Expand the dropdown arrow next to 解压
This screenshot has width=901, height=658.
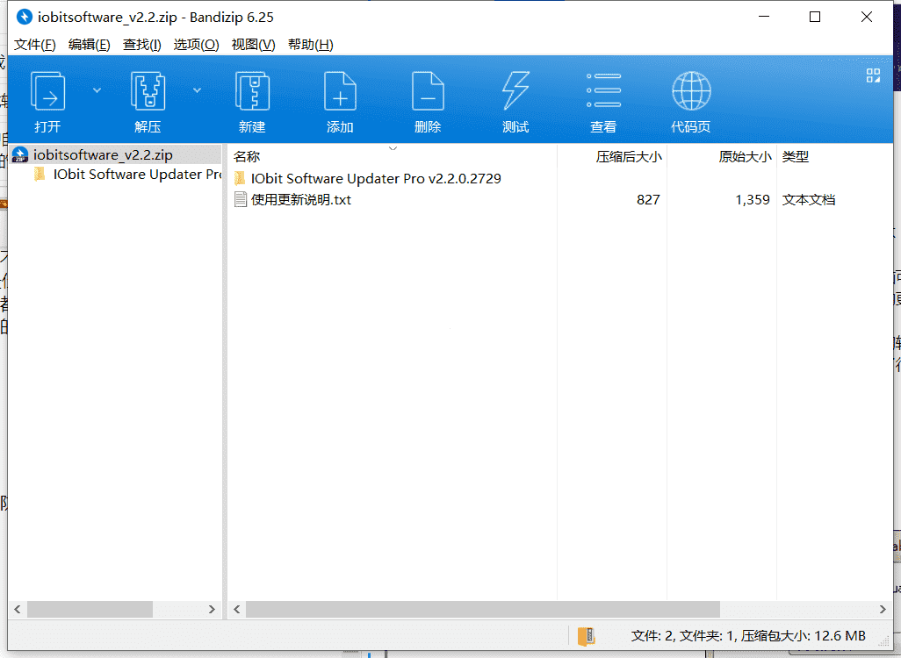tap(197, 90)
